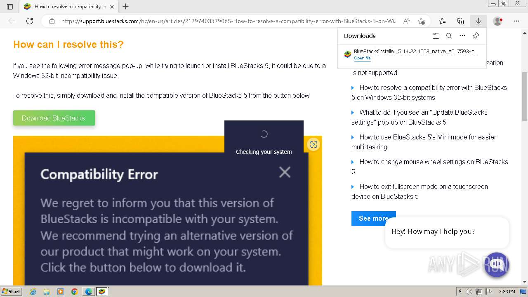
Task: Open the Windows Start menu
Action: point(11,291)
